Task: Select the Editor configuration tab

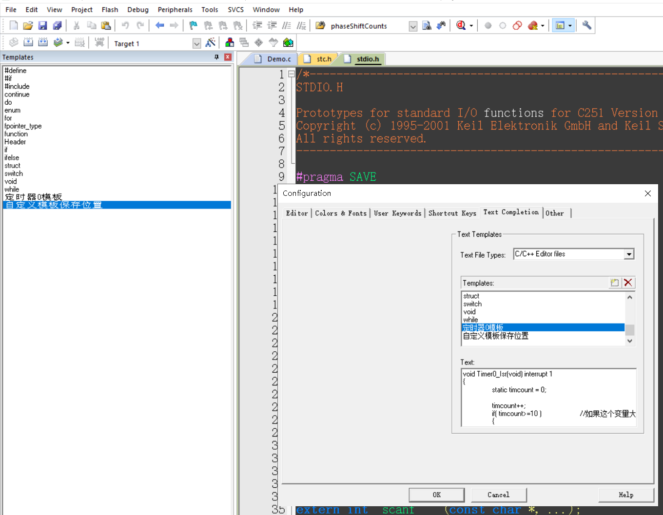Action: click(297, 213)
